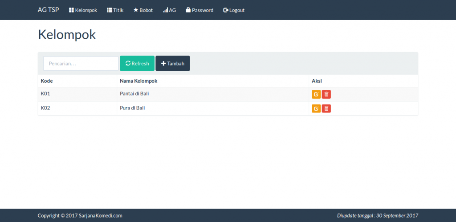Log out using the Logout link

(234, 10)
